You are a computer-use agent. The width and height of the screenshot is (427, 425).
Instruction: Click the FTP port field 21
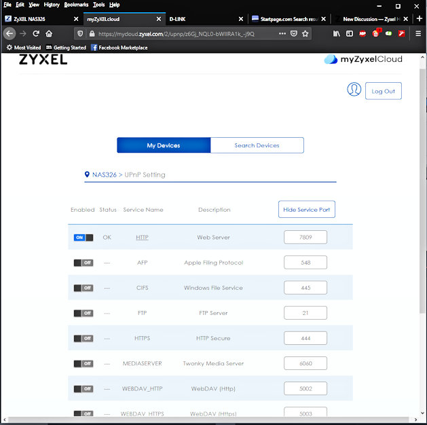coord(305,313)
